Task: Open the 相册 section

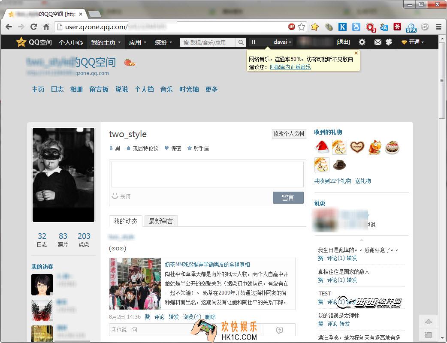Action: [76, 90]
